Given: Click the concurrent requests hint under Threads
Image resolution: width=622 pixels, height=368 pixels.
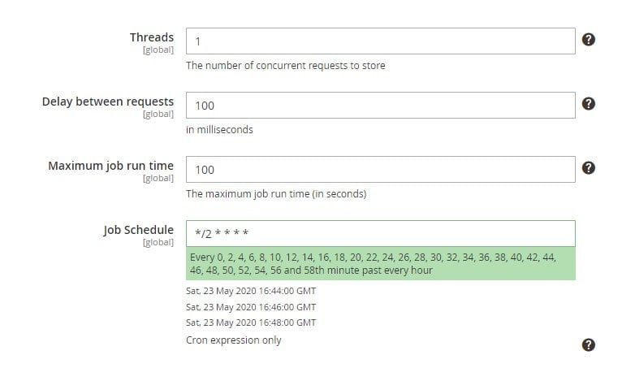Looking at the screenshot, I should coord(286,66).
